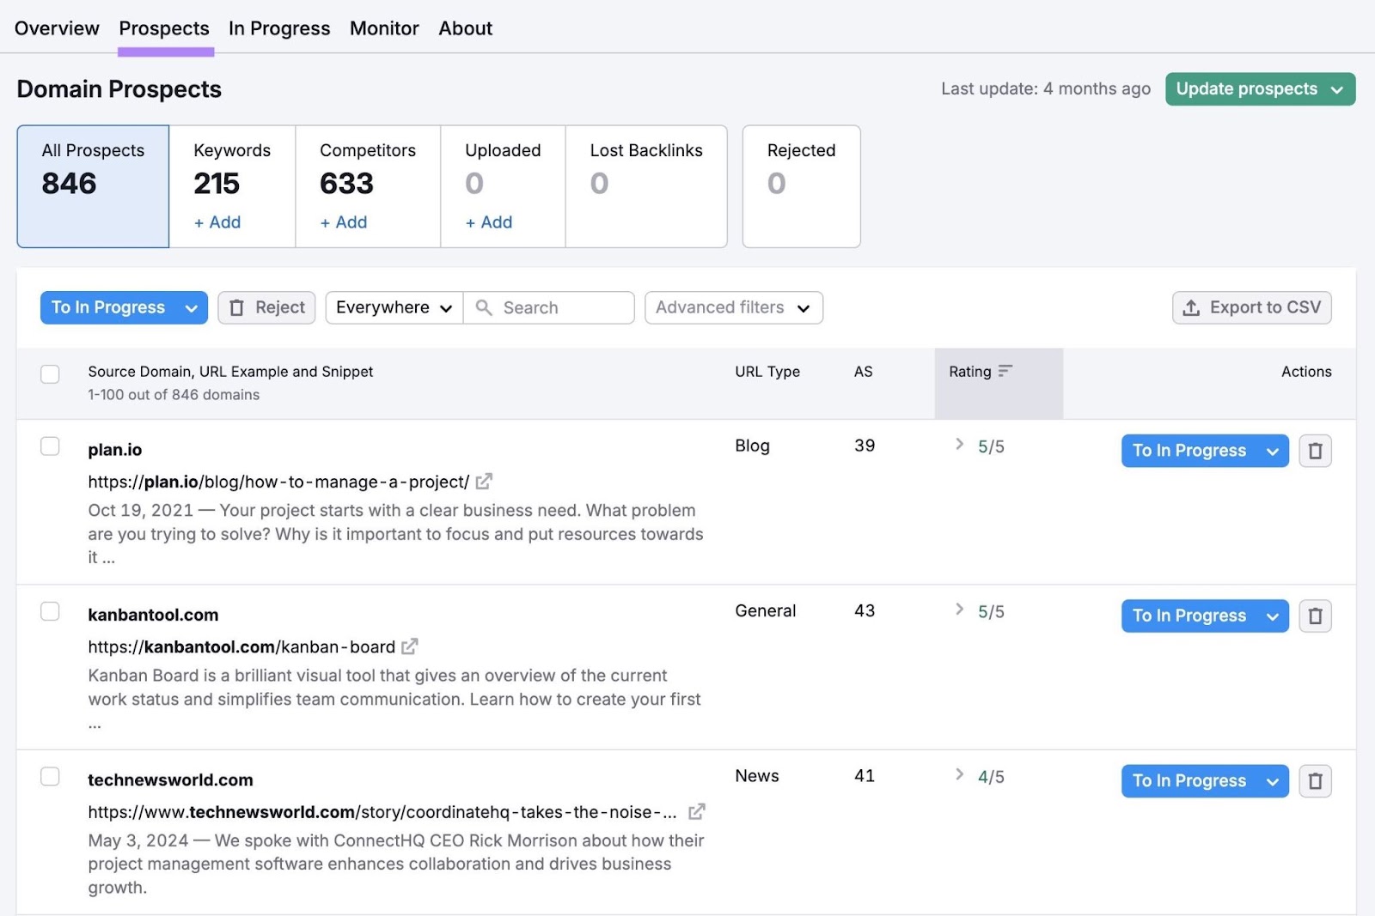Remove kanbantool.com using its trash icon
The width and height of the screenshot is (1375, 916).
pos(1315,616)
